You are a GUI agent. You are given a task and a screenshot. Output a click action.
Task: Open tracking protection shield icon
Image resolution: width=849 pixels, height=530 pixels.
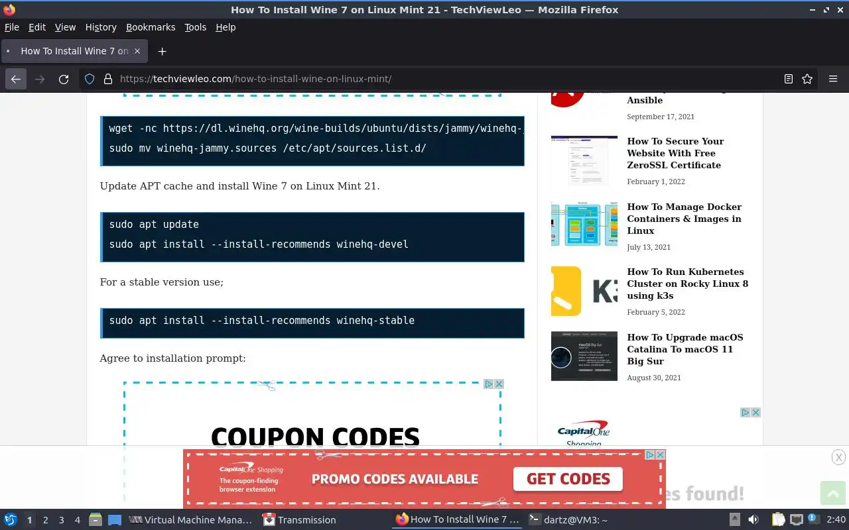pyautogui.click(x=90, y=79)
